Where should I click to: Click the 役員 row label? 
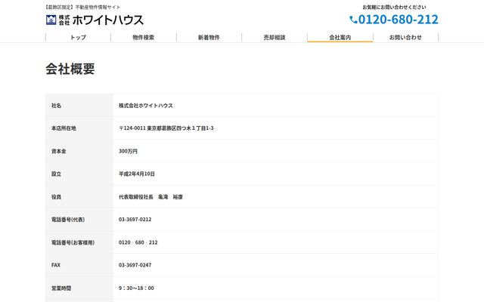point(56,196)
